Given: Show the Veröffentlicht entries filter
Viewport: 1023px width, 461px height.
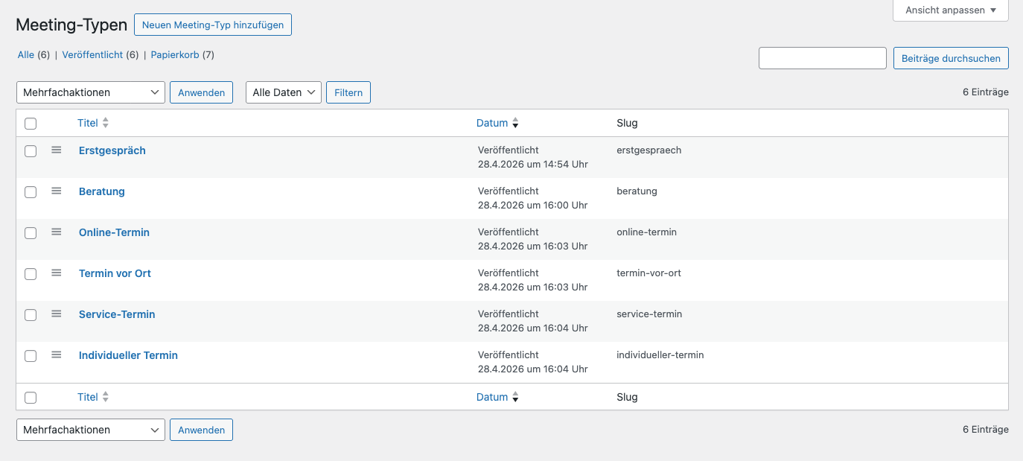Looking at the screenshot, I should pos(92,54).
